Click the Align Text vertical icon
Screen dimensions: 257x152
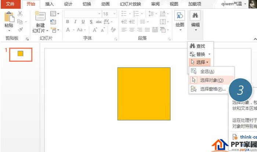pyautogui.click(x=163, y=22)
